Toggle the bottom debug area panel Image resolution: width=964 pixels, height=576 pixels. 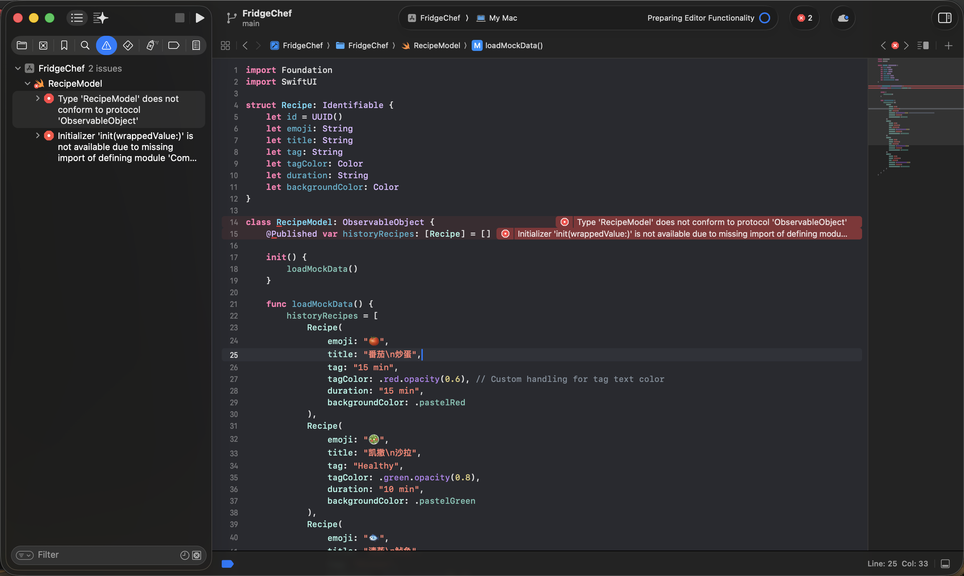point(945,564)
